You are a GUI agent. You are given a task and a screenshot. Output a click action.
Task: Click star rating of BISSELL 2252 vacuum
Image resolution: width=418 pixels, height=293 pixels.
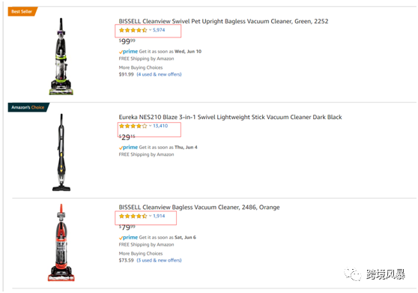point(133,30)
